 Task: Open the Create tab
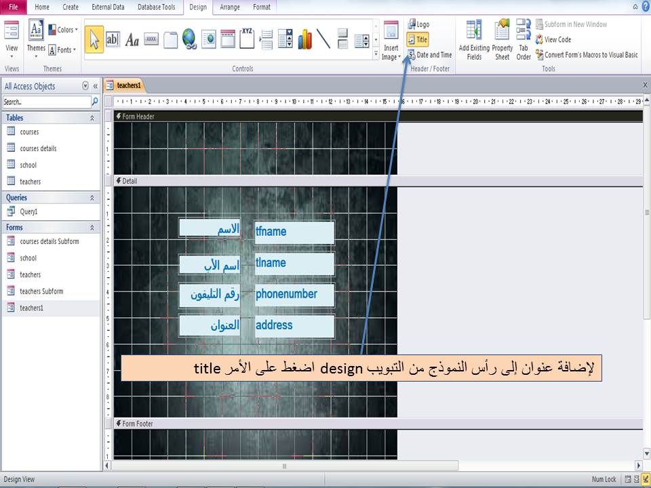(70, 7)
